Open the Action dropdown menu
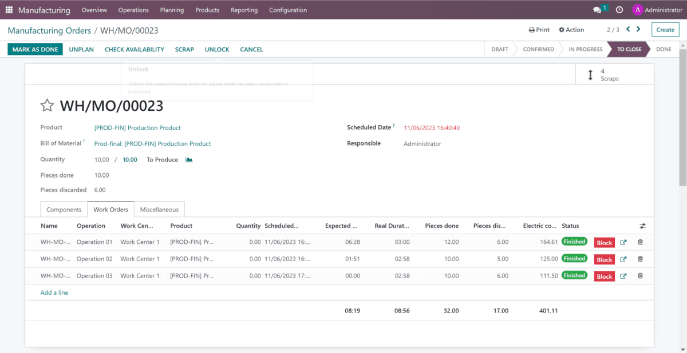 (571, 29)
